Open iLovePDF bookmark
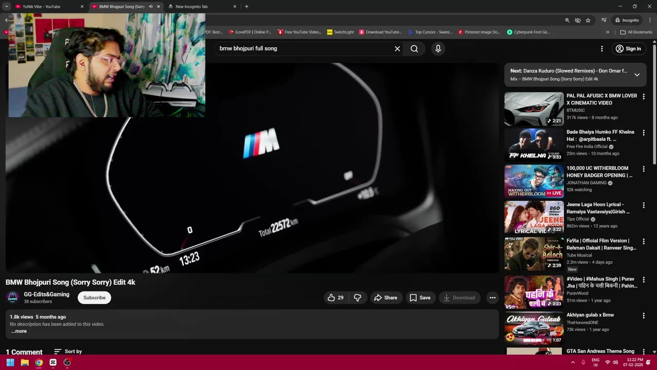 point(249,32)
